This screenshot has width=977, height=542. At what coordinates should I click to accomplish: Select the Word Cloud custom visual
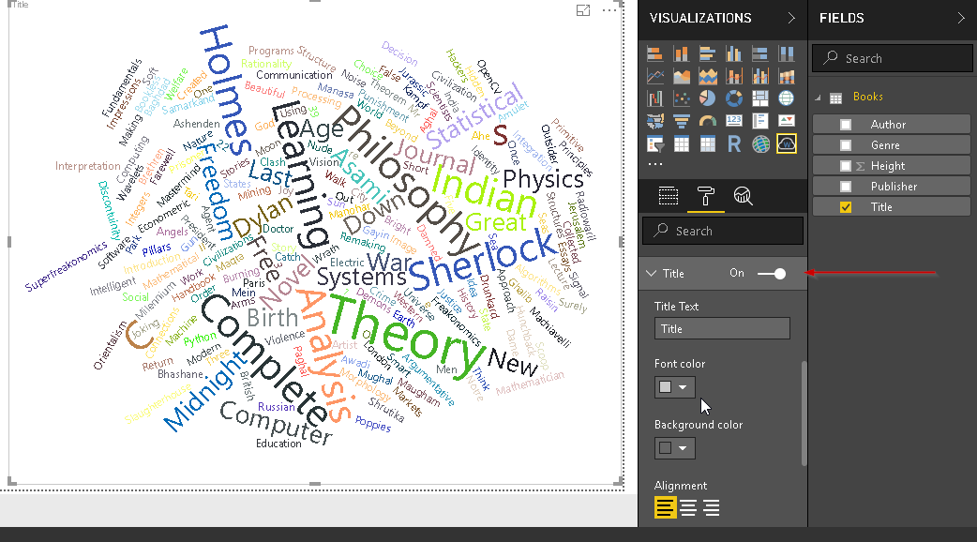(787, 143)
